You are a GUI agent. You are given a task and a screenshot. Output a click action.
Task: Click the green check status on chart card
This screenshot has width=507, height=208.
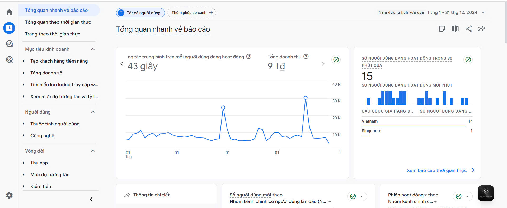click(336, 60)
